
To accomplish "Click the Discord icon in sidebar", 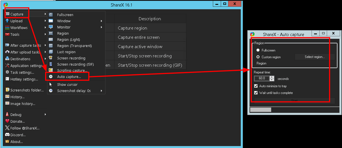I will point(7,135).
